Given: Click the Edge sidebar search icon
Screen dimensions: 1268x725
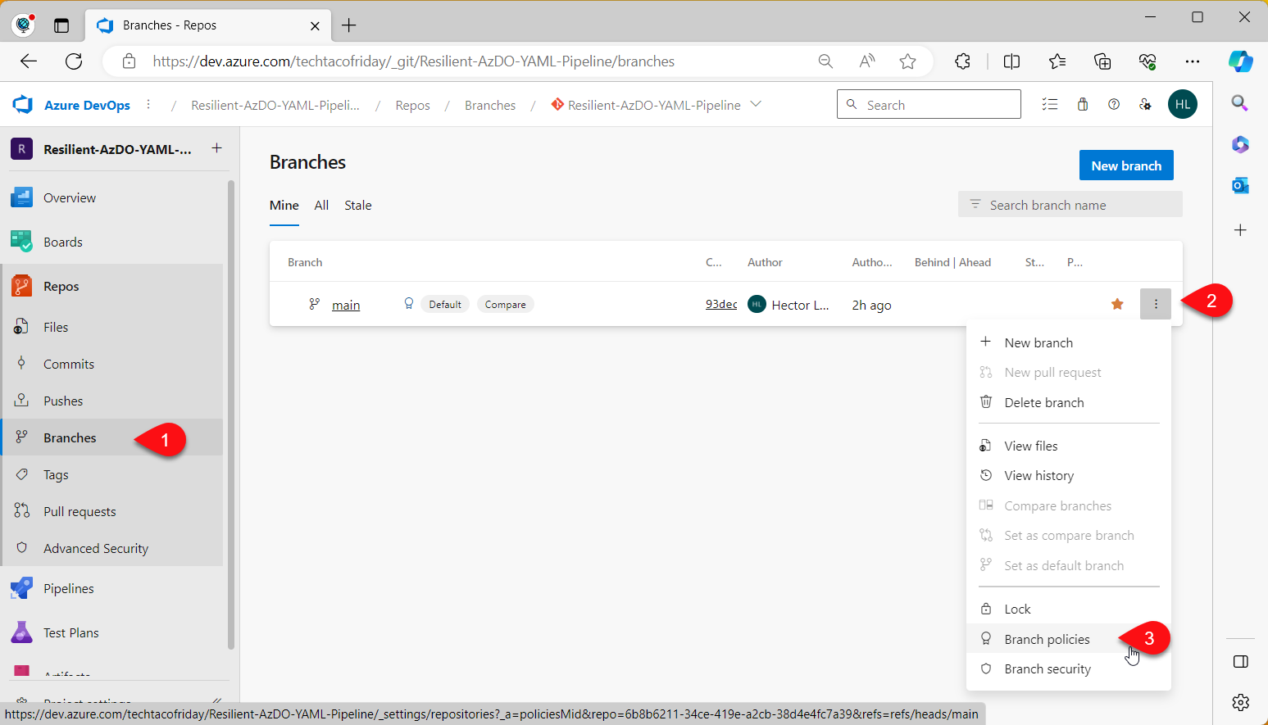Looking at the screenshot, I should [x=1240, y=102].
